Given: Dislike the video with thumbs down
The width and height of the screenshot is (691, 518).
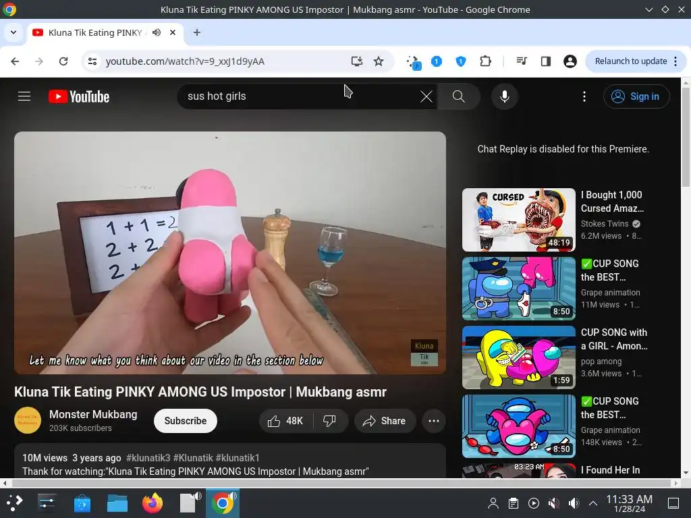Looking at the screenshot, I should tap(329, 421).
